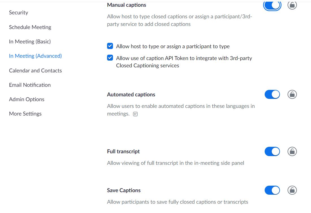Go to More Settings
Screen dimensions: 311x213
(25, 114)
